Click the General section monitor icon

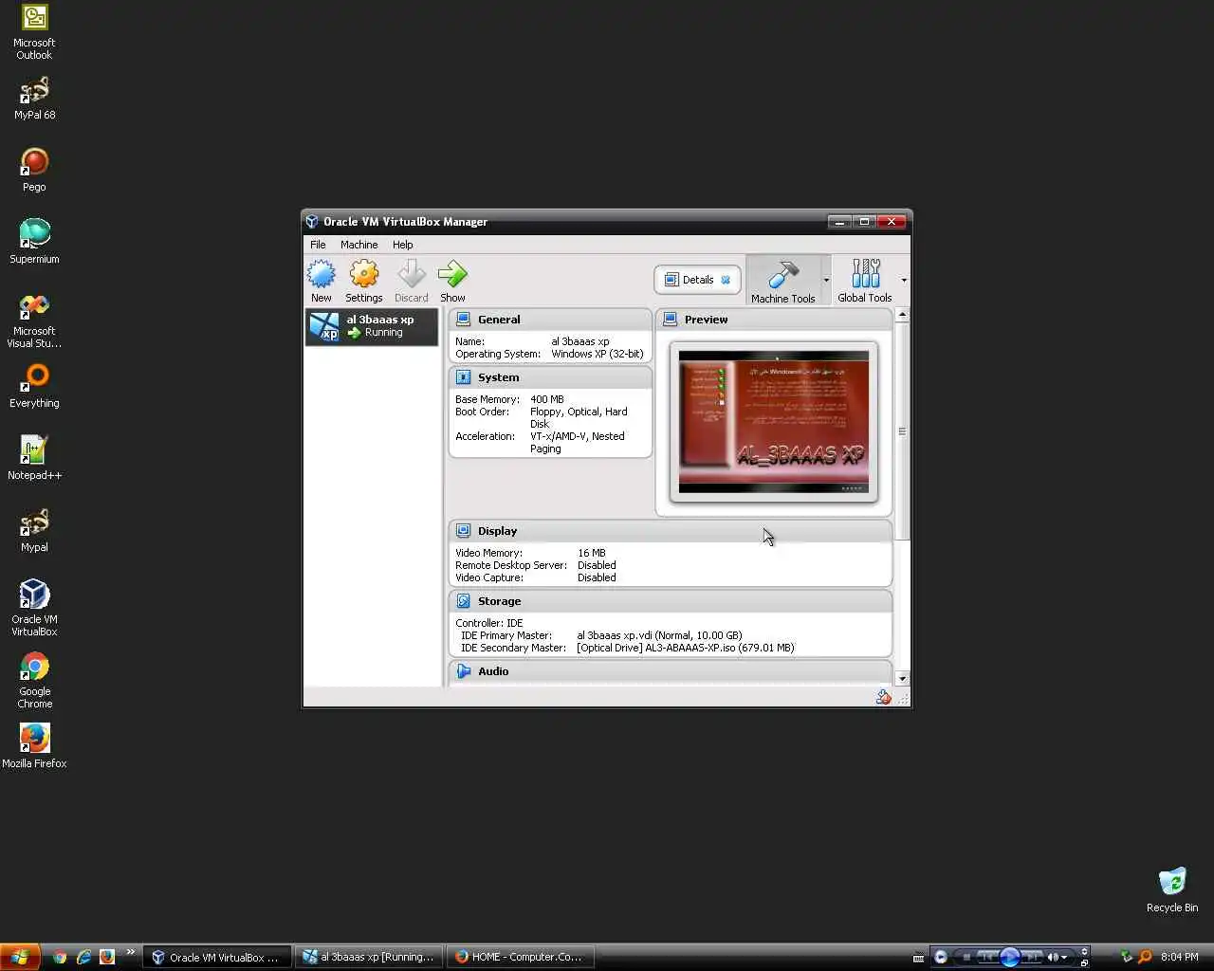(x=464, y=320)
